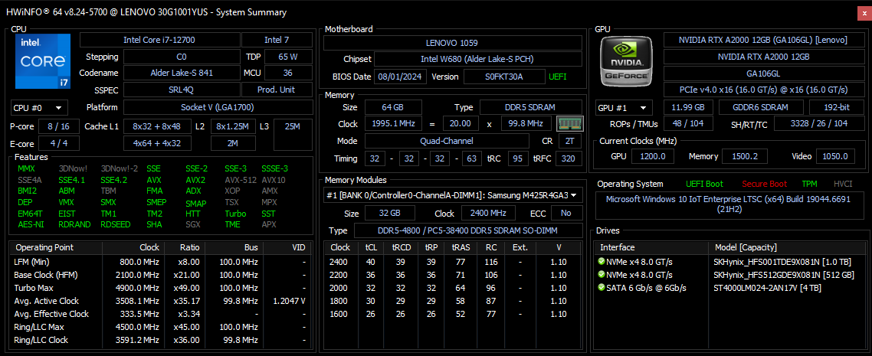Click the memory module chip icon
Viewport: 872px width, 356px height.
[570, 123]
